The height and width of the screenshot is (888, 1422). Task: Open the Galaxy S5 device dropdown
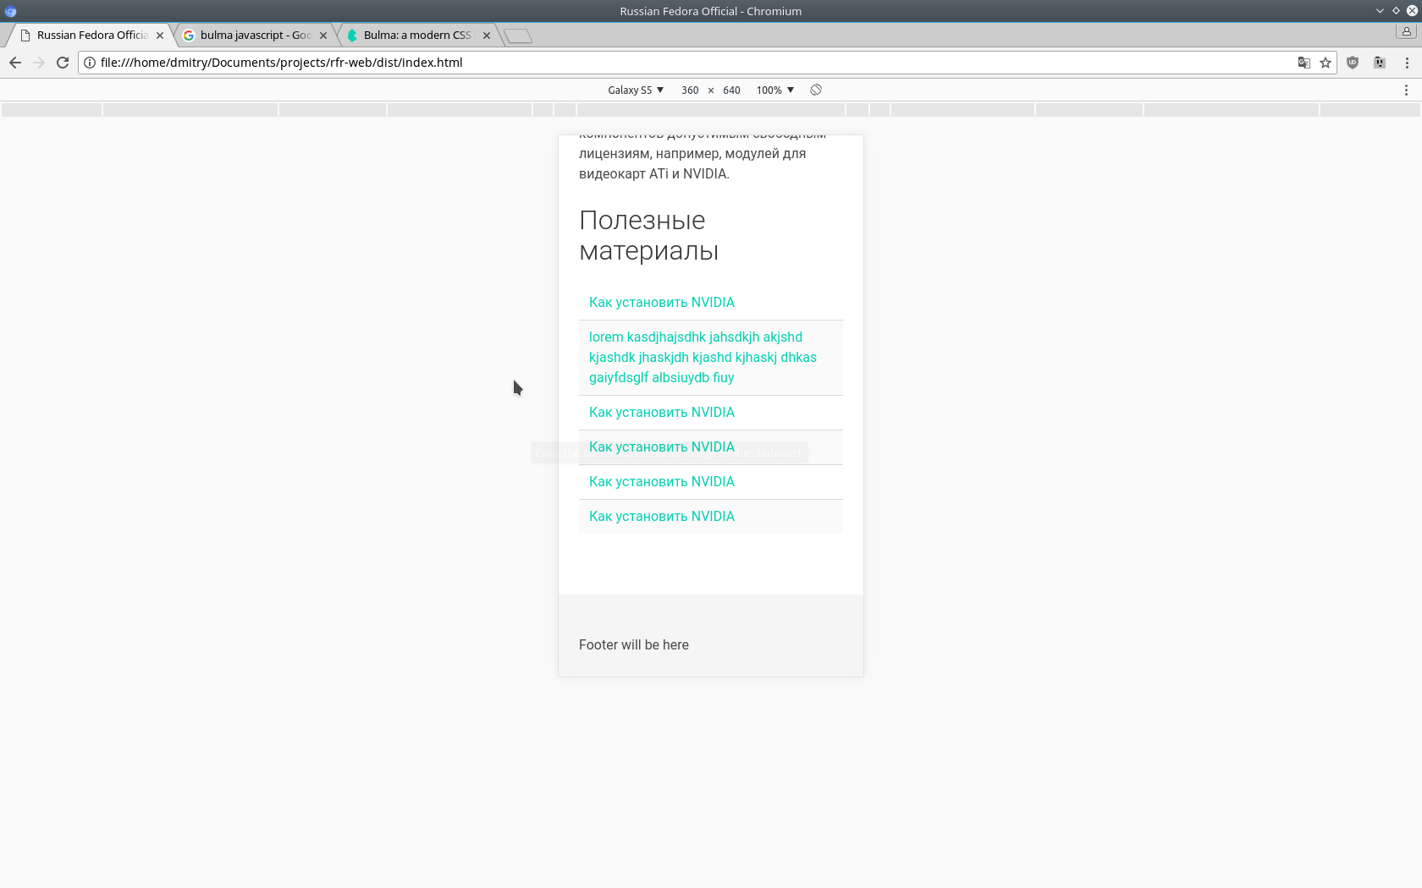pyautogui.click(x=636, y=90)
